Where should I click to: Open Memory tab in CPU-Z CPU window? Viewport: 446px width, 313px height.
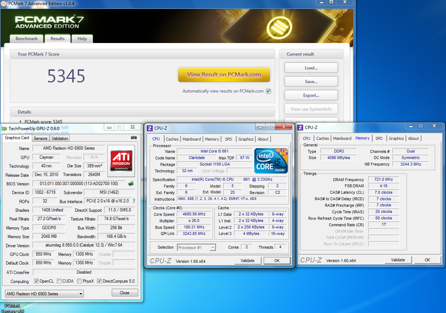[212, 139]
